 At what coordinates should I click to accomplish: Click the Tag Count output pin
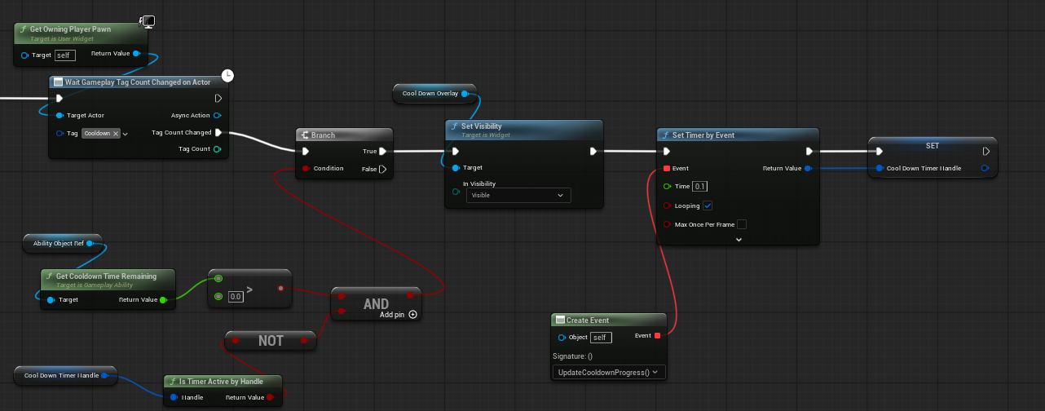pos(217,149)
